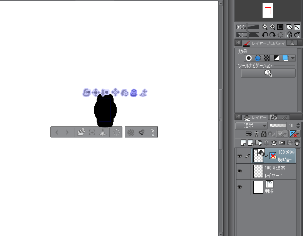303x236 pixels.
Task: Click the zoom out magnifier in Navigator
Action: click(x=265, y=27)
